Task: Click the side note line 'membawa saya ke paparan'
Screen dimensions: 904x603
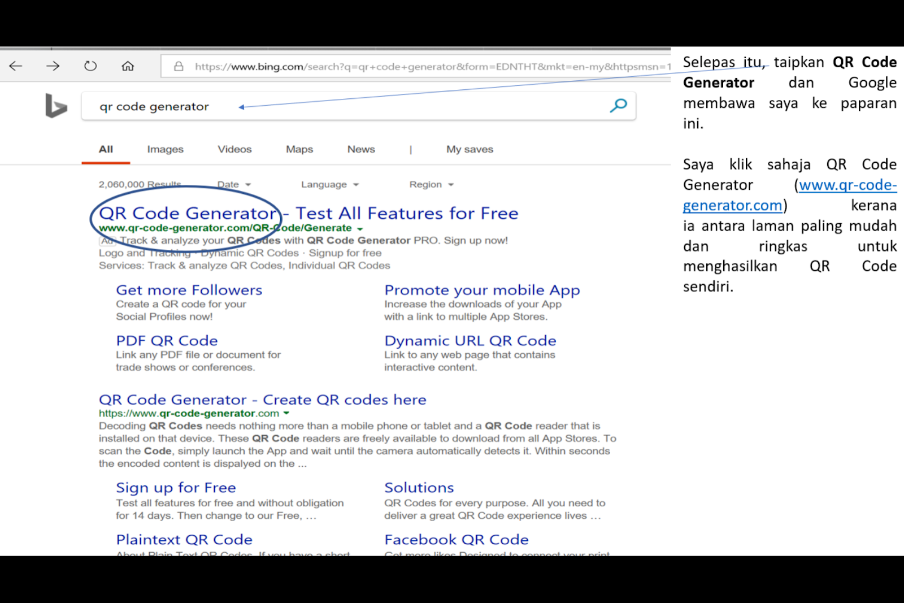Action: pos(790,103)
